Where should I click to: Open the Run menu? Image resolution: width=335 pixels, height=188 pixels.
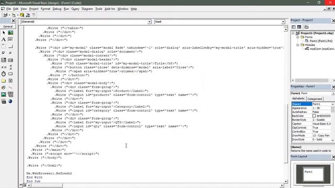click(66, 9)
